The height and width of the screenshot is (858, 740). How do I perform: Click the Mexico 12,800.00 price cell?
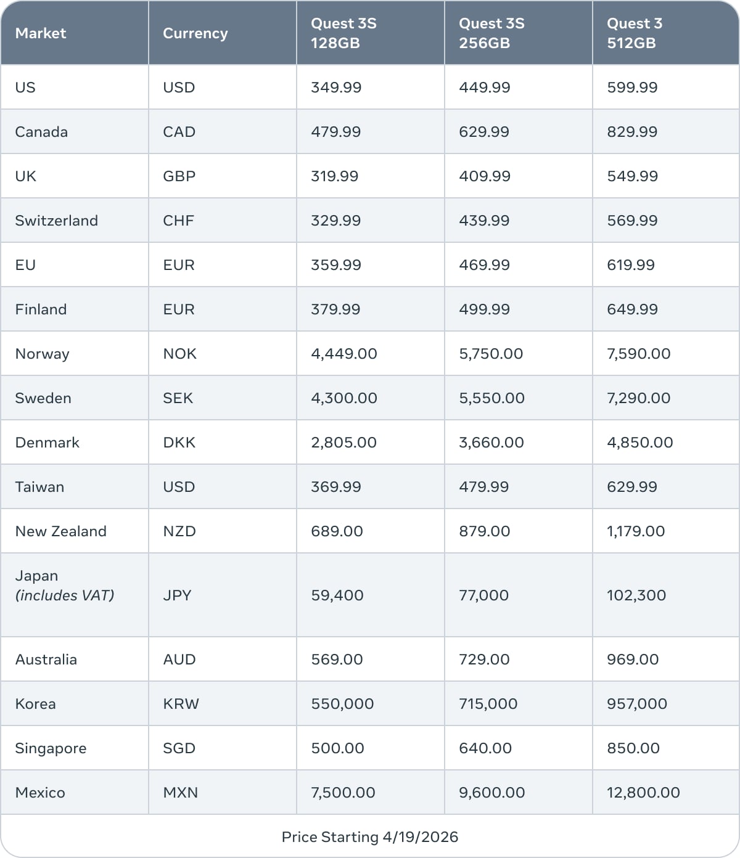[643, 793]
